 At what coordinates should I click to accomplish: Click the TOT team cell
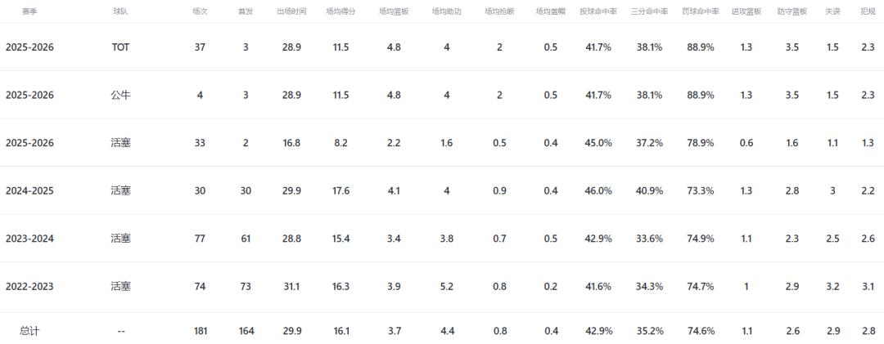pos(120,47)
